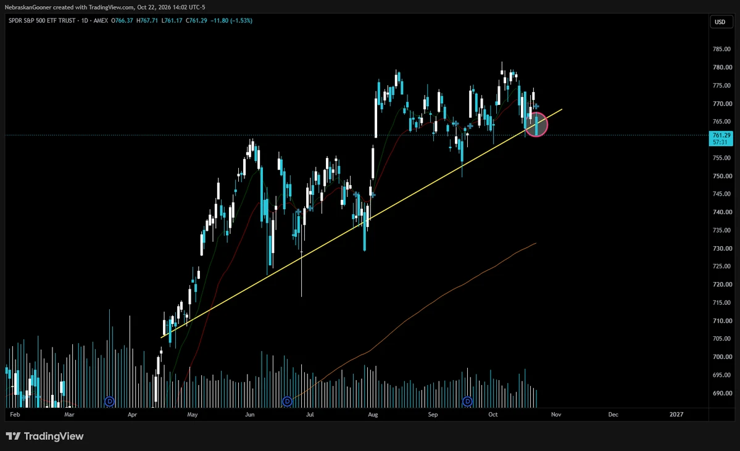Click the Oct time axis label
This screenshot has height=451, width=740.
pyautogui.click(x=493, y=415)
